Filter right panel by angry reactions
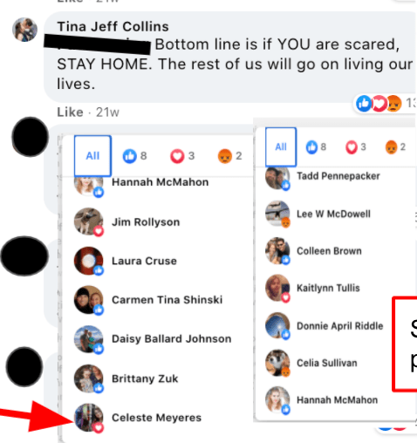The image size is (417, 443). (x=395, y=147)
